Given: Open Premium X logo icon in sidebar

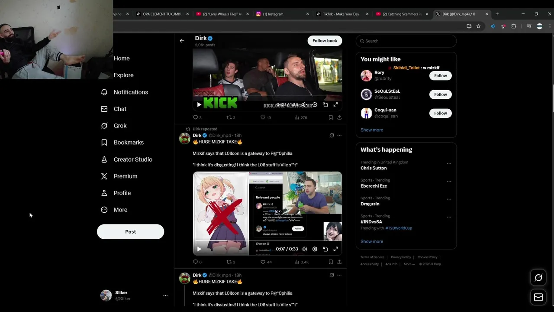Looking at the screenshot, I should coord(104,176).
